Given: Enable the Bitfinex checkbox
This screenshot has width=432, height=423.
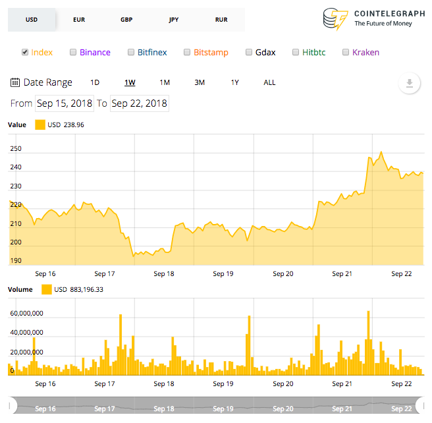Looking at the screenshot, I should [x=131, y=52].
